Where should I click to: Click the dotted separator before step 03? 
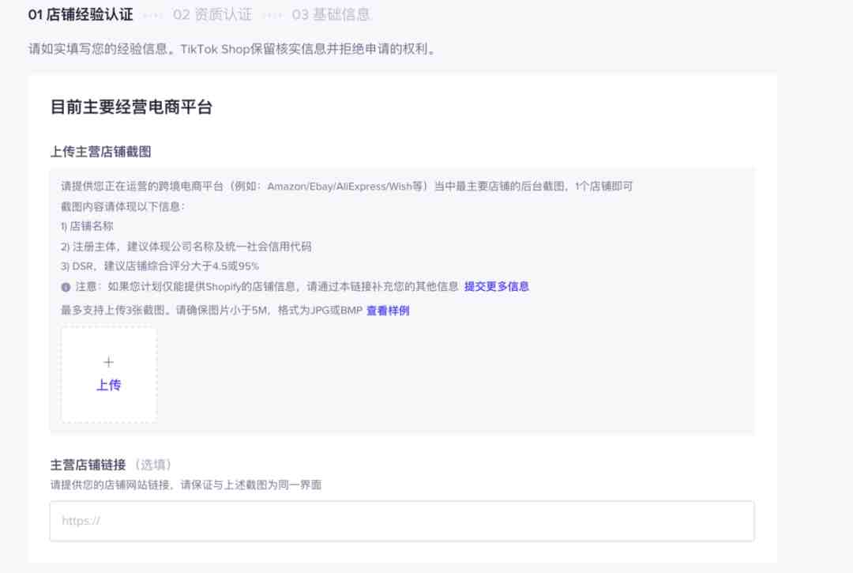click(272, 15)
